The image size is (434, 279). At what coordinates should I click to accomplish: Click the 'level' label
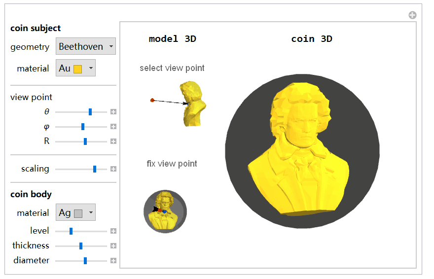[x=39, y=231]
